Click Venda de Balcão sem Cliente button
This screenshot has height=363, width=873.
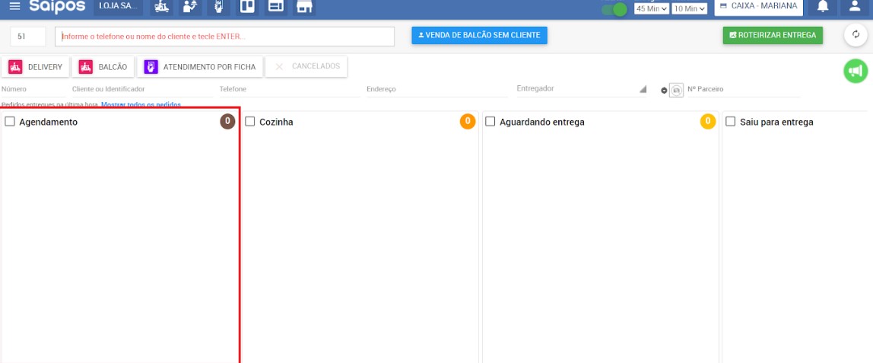tap(479, 35)
